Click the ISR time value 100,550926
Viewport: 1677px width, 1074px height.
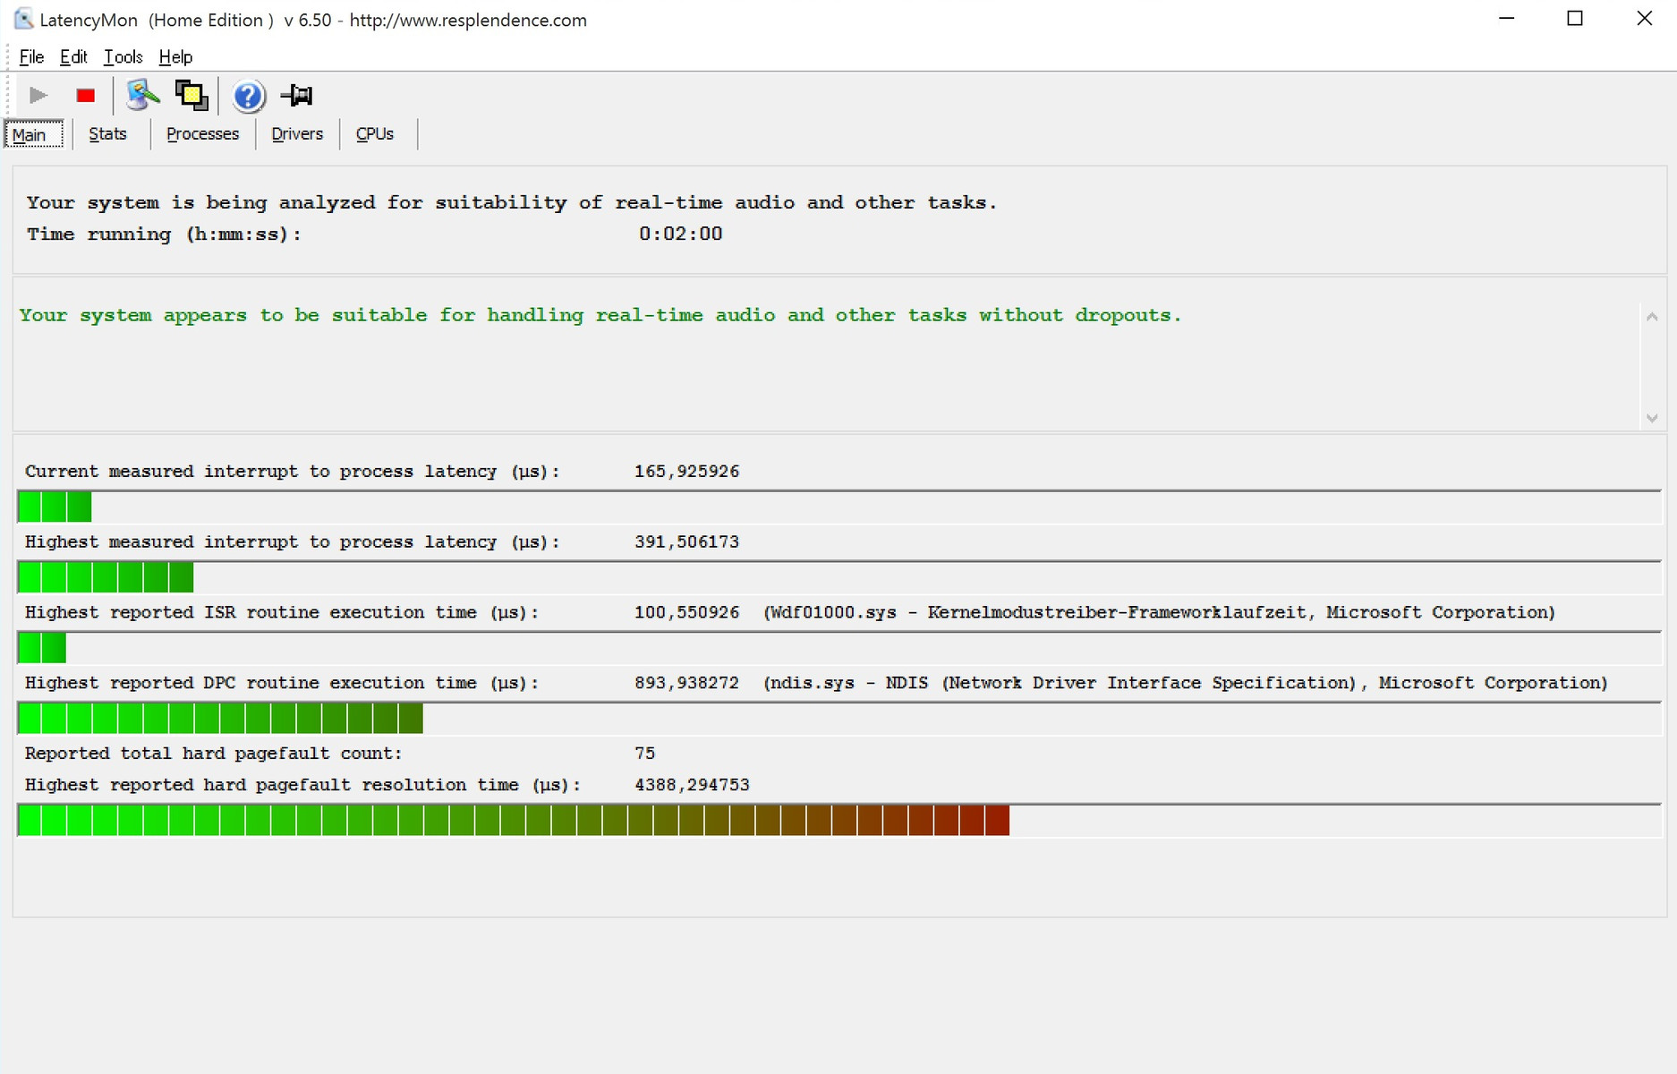pos(686,613)
